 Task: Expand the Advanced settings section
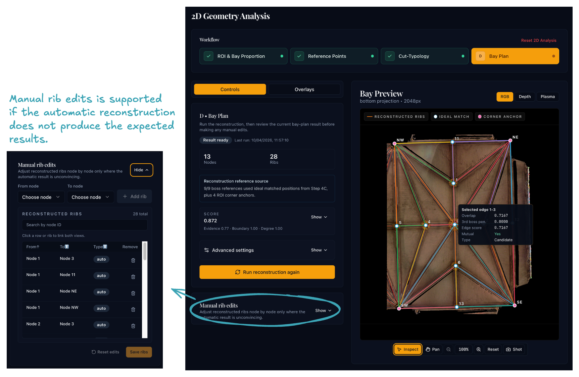319,250
